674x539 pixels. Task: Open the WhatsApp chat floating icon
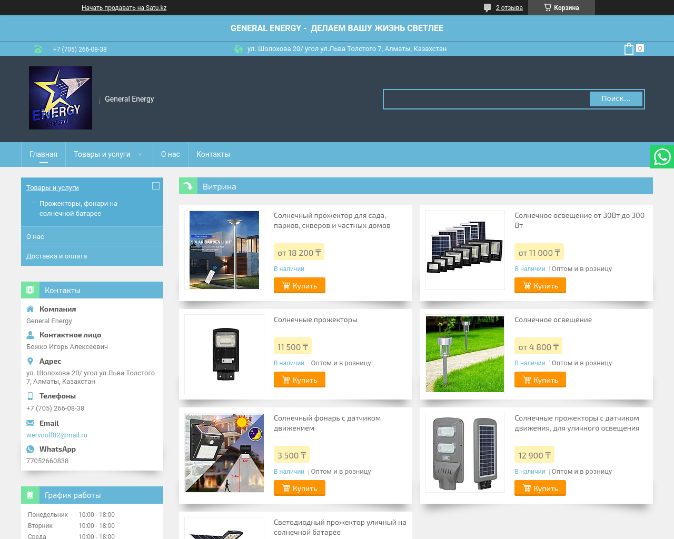coord(662,157)
